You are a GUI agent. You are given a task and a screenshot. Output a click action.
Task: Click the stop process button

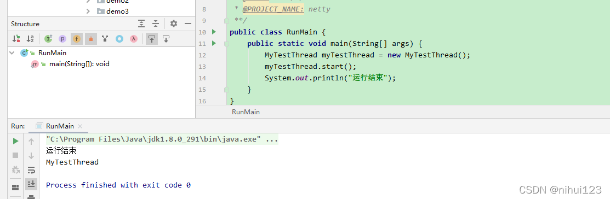pyautogui.click(x=15, y=156)
